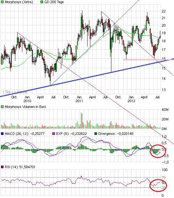Click the 'Jan.' label above 2010
Viewport: 174px width, 198px height.
[x=27, y=97]
